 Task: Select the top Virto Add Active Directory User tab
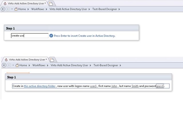tap(25, 3)
